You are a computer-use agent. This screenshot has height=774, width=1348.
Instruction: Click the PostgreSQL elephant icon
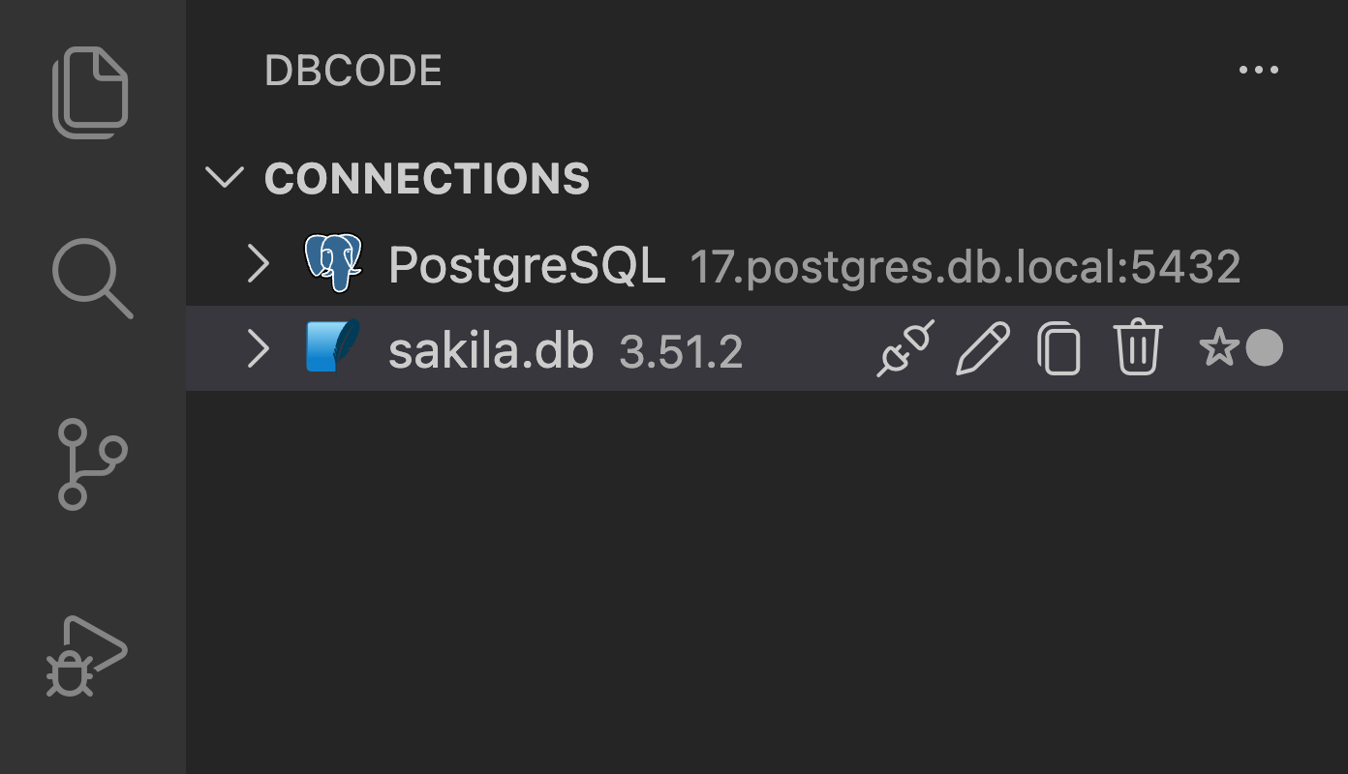point(334,262)
